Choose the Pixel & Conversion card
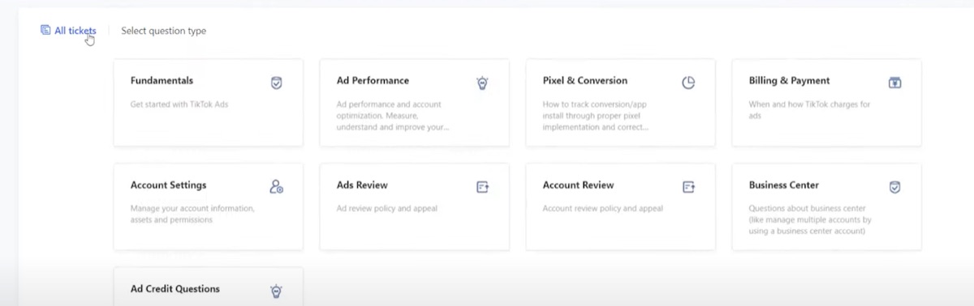974x306 pixels. (x=621, y=103)
